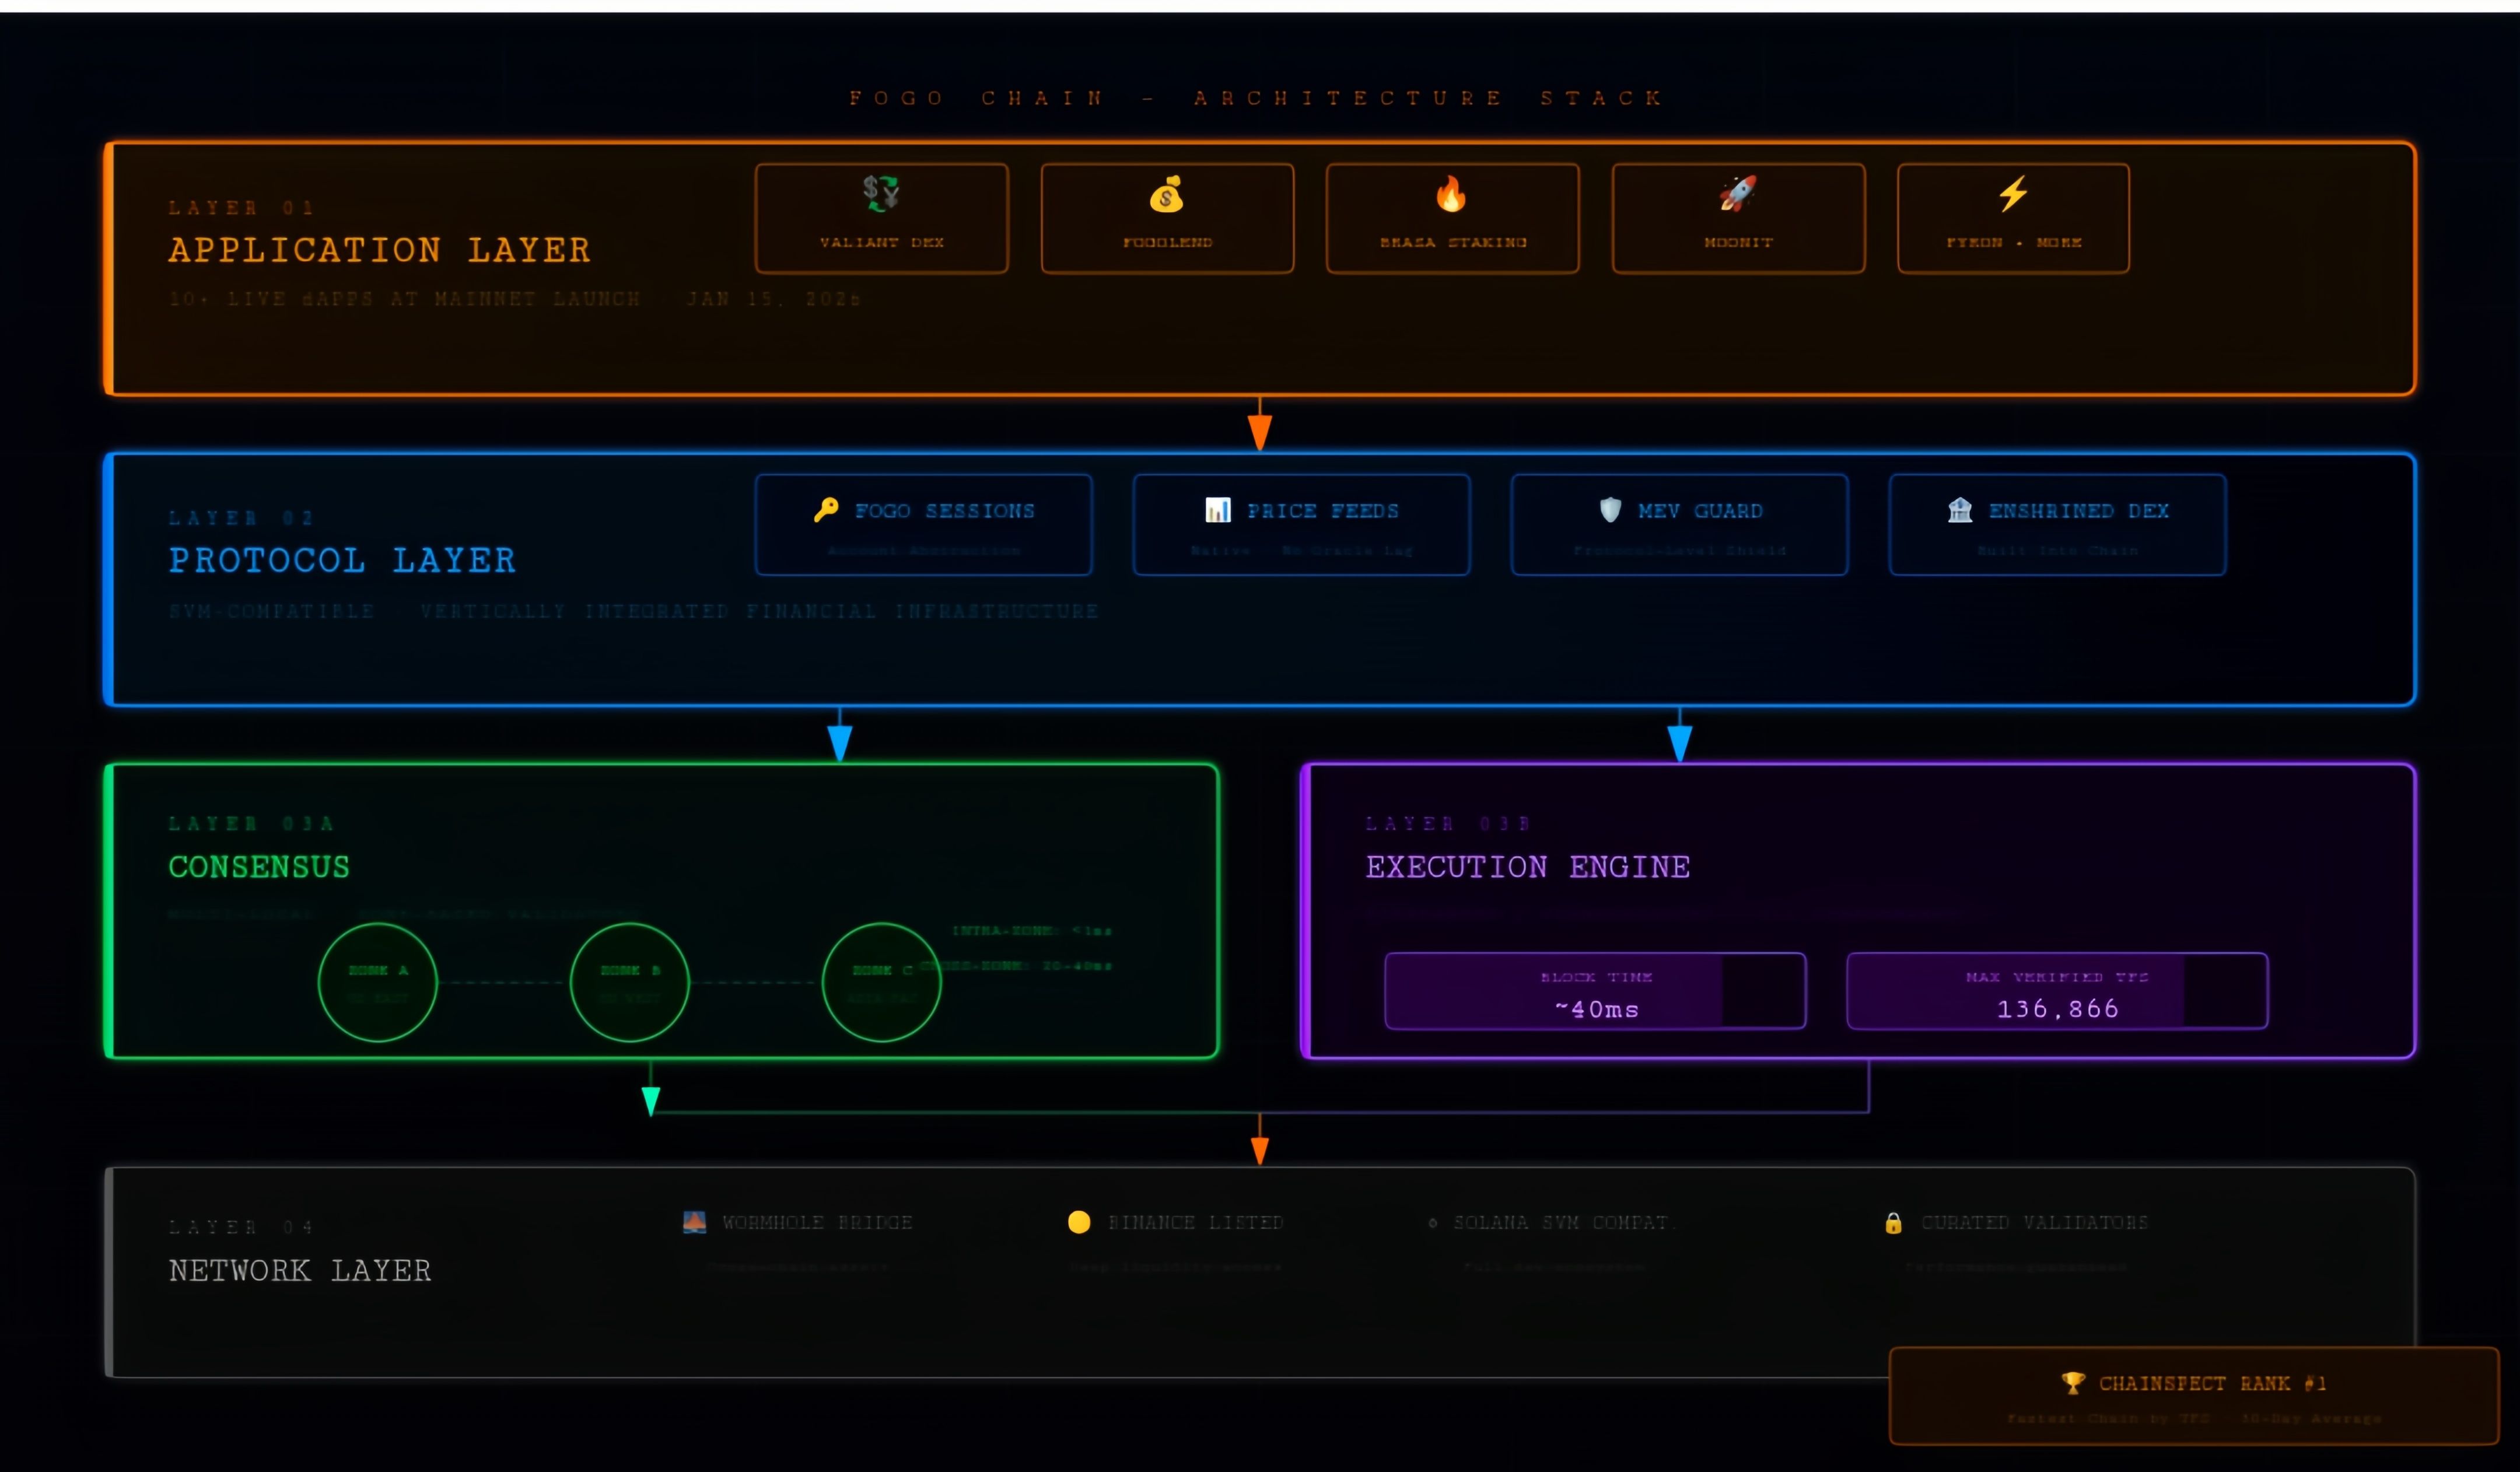This screenshot has width=2520, height=1472.
Task: Click the Valiant DEX currency exchange icon
Action: tap(881, 192)
